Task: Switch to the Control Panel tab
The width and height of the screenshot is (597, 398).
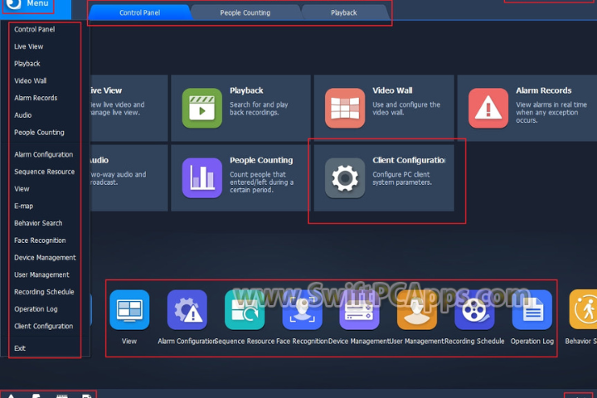Action: pos(140,12)
